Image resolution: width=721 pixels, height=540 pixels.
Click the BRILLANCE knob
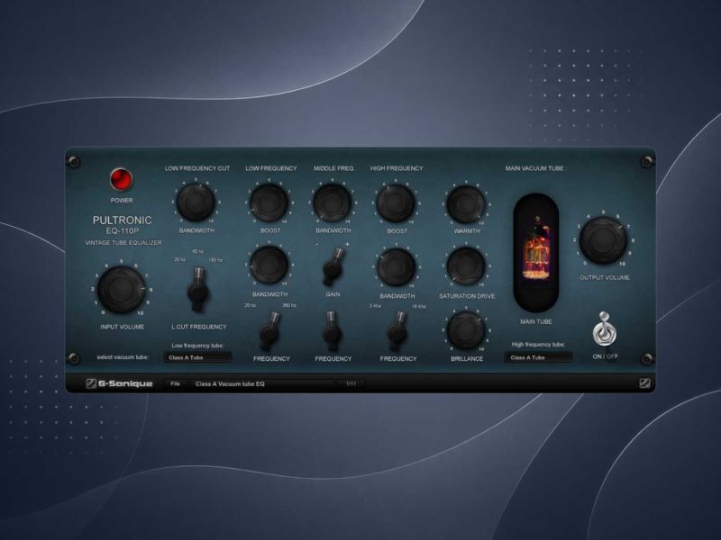point(466,330)
